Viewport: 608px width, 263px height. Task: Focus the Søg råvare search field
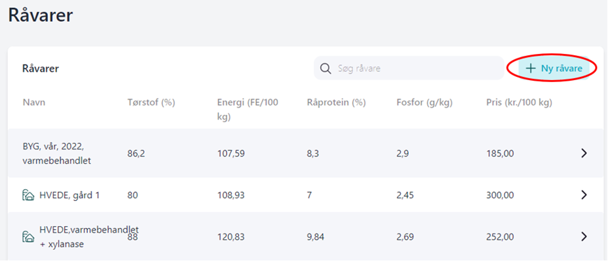pos(412,68)
